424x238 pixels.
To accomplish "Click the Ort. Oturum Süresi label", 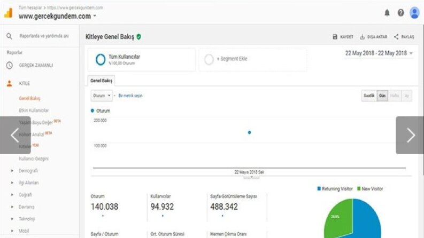I will click(x=167, y=234).
